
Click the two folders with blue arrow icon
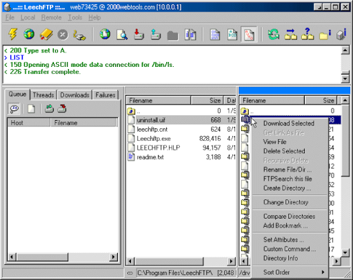(291, 34)
